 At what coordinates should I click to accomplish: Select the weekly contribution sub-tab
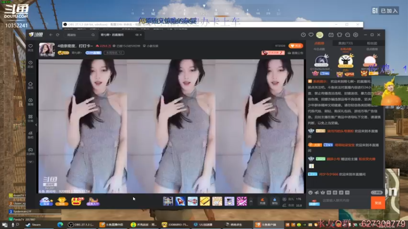pyautogui.click(x=346, y=49)
